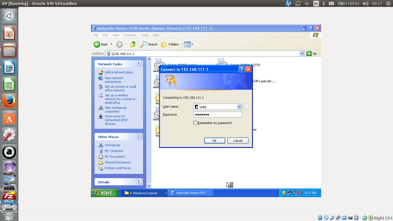Click the green Up folder icon
This screenshot has height=221, width=393.
coord(133,44)
